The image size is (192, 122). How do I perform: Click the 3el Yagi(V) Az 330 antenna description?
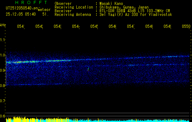click(136, 15)
